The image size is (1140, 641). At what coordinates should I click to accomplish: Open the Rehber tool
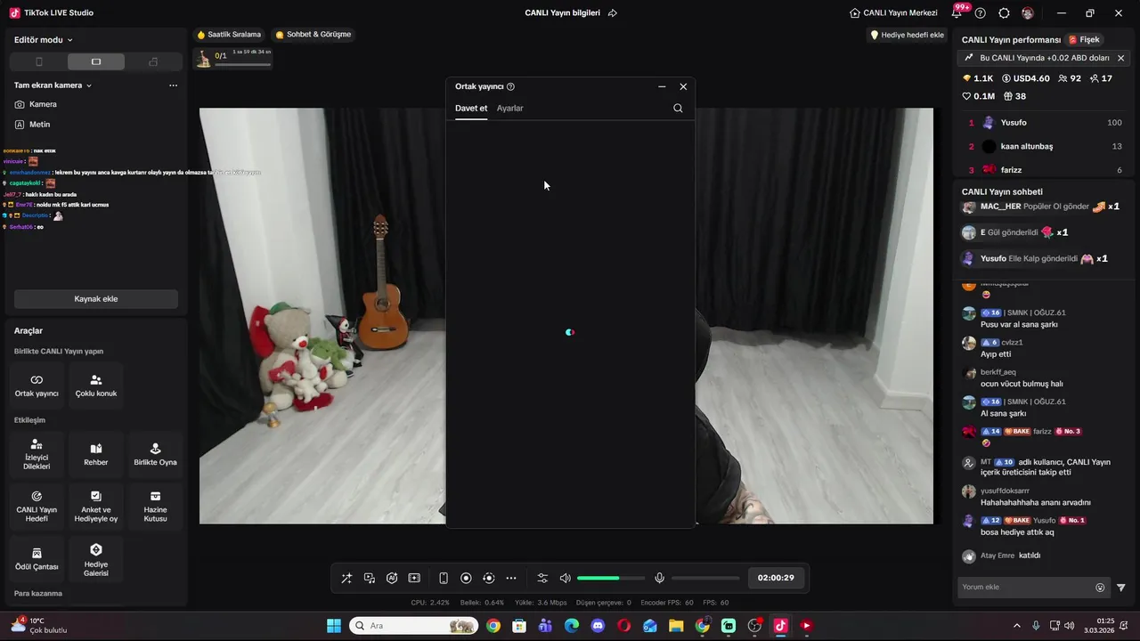tap(96, 454)
